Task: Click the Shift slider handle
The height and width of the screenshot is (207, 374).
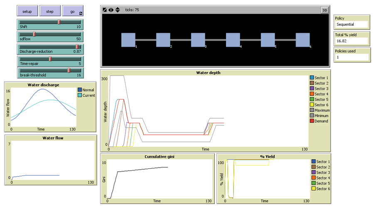Action: pyautogui.click(x=59, y=22)
